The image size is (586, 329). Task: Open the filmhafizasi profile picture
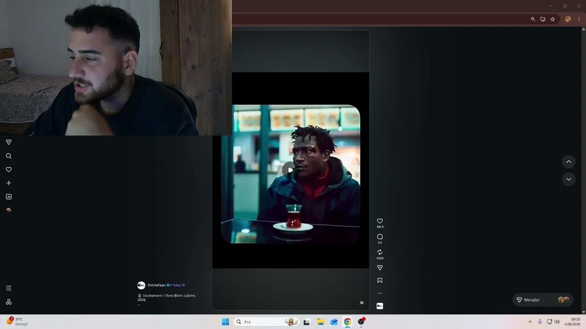tap(141, 285)
